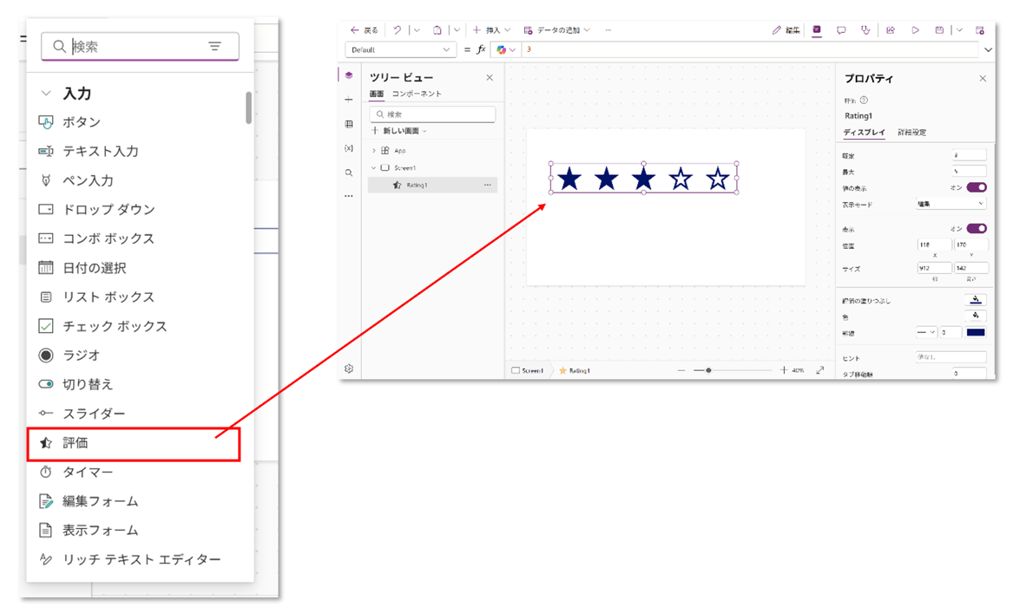Switch to the 詳細設定 tab
The image size is (1026, 613).
pos(911,133)
